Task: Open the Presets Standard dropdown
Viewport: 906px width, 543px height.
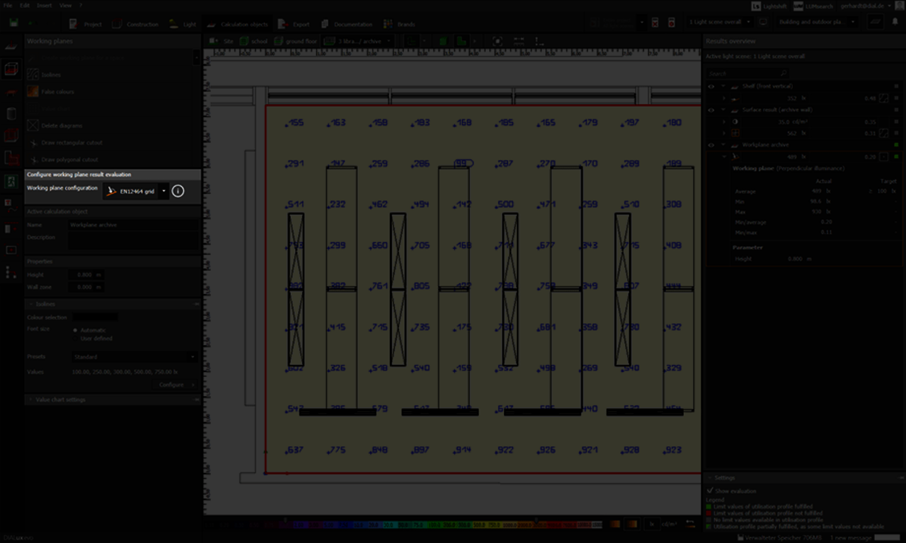Action: (x=134, y=357)
